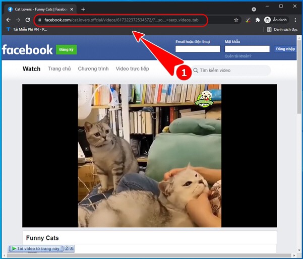The width and height of the screenshot is (303, 259).
Task: Click the Quên tài khoản? link
Action: (238, 56)
